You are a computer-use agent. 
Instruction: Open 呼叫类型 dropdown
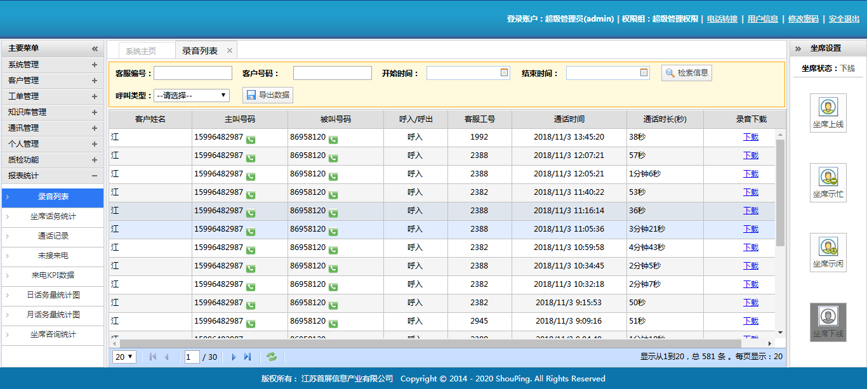pyautogui.click(x=192, y=95)
